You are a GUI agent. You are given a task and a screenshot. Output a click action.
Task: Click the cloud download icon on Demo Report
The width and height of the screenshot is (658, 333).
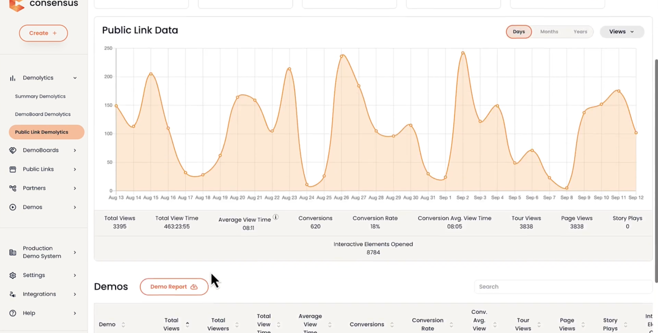tap(194, 287)
